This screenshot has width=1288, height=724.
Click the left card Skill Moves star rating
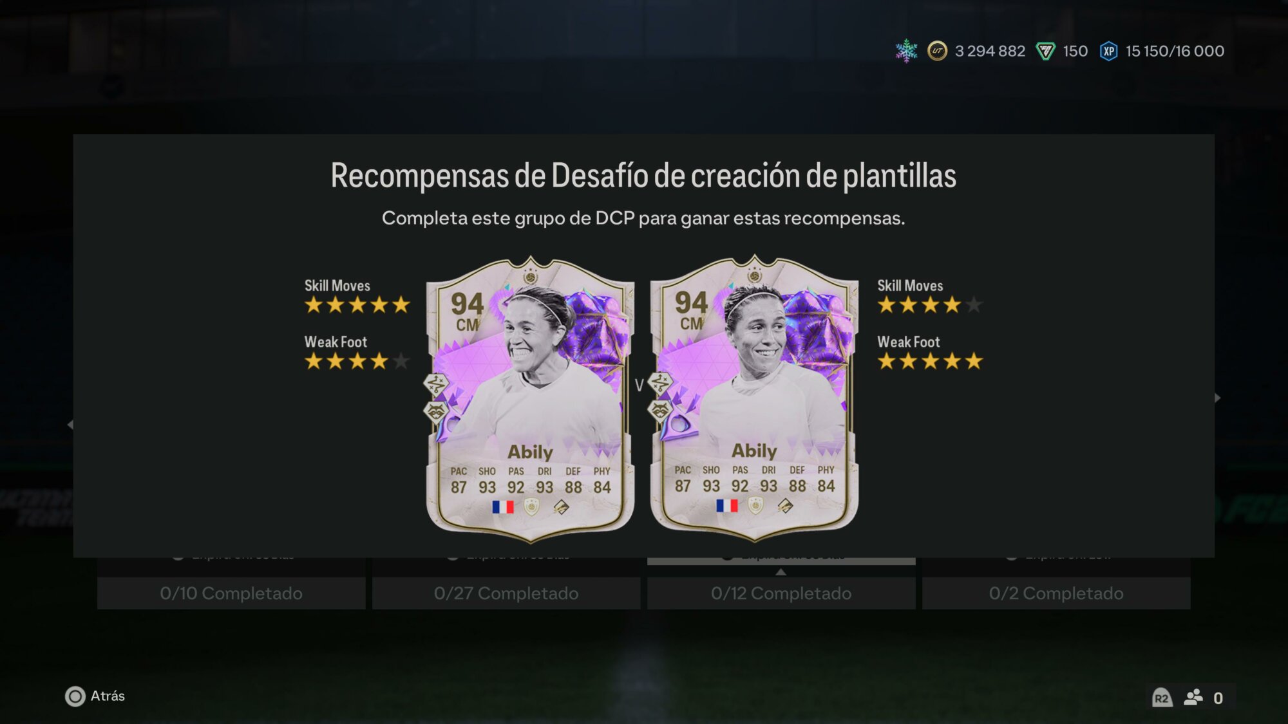click(357, 305)
